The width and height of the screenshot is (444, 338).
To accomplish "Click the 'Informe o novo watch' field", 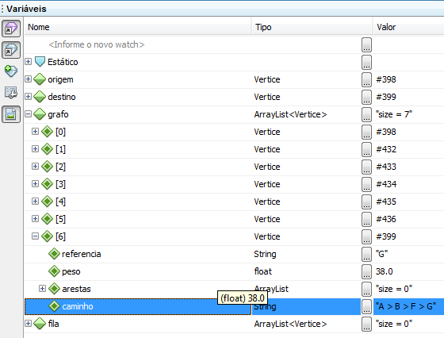I will click(96, 44).
